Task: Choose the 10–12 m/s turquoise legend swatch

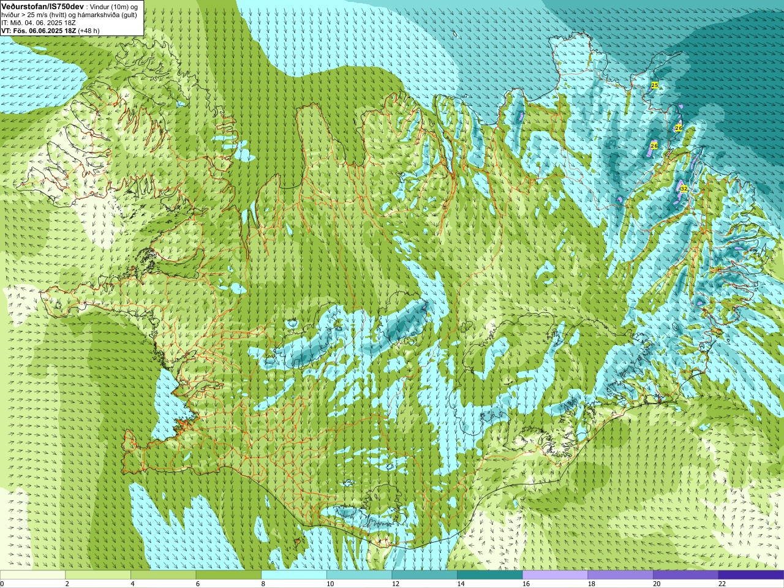Action: pos(360,575)
